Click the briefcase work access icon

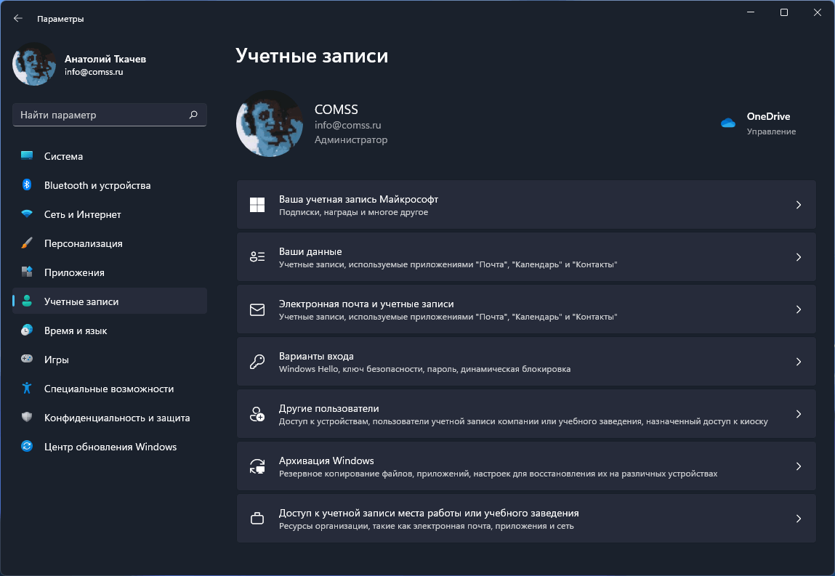point(257,519)
